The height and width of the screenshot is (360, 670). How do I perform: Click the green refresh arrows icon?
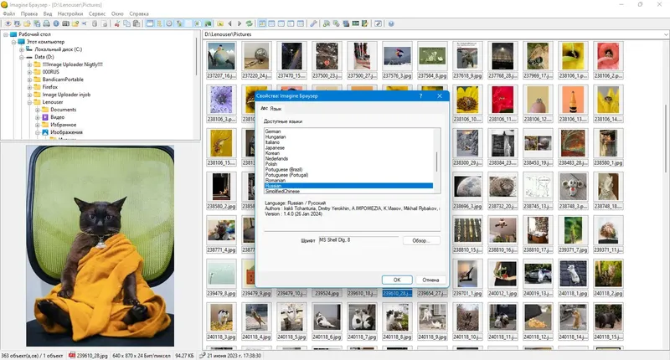point(249,23)
